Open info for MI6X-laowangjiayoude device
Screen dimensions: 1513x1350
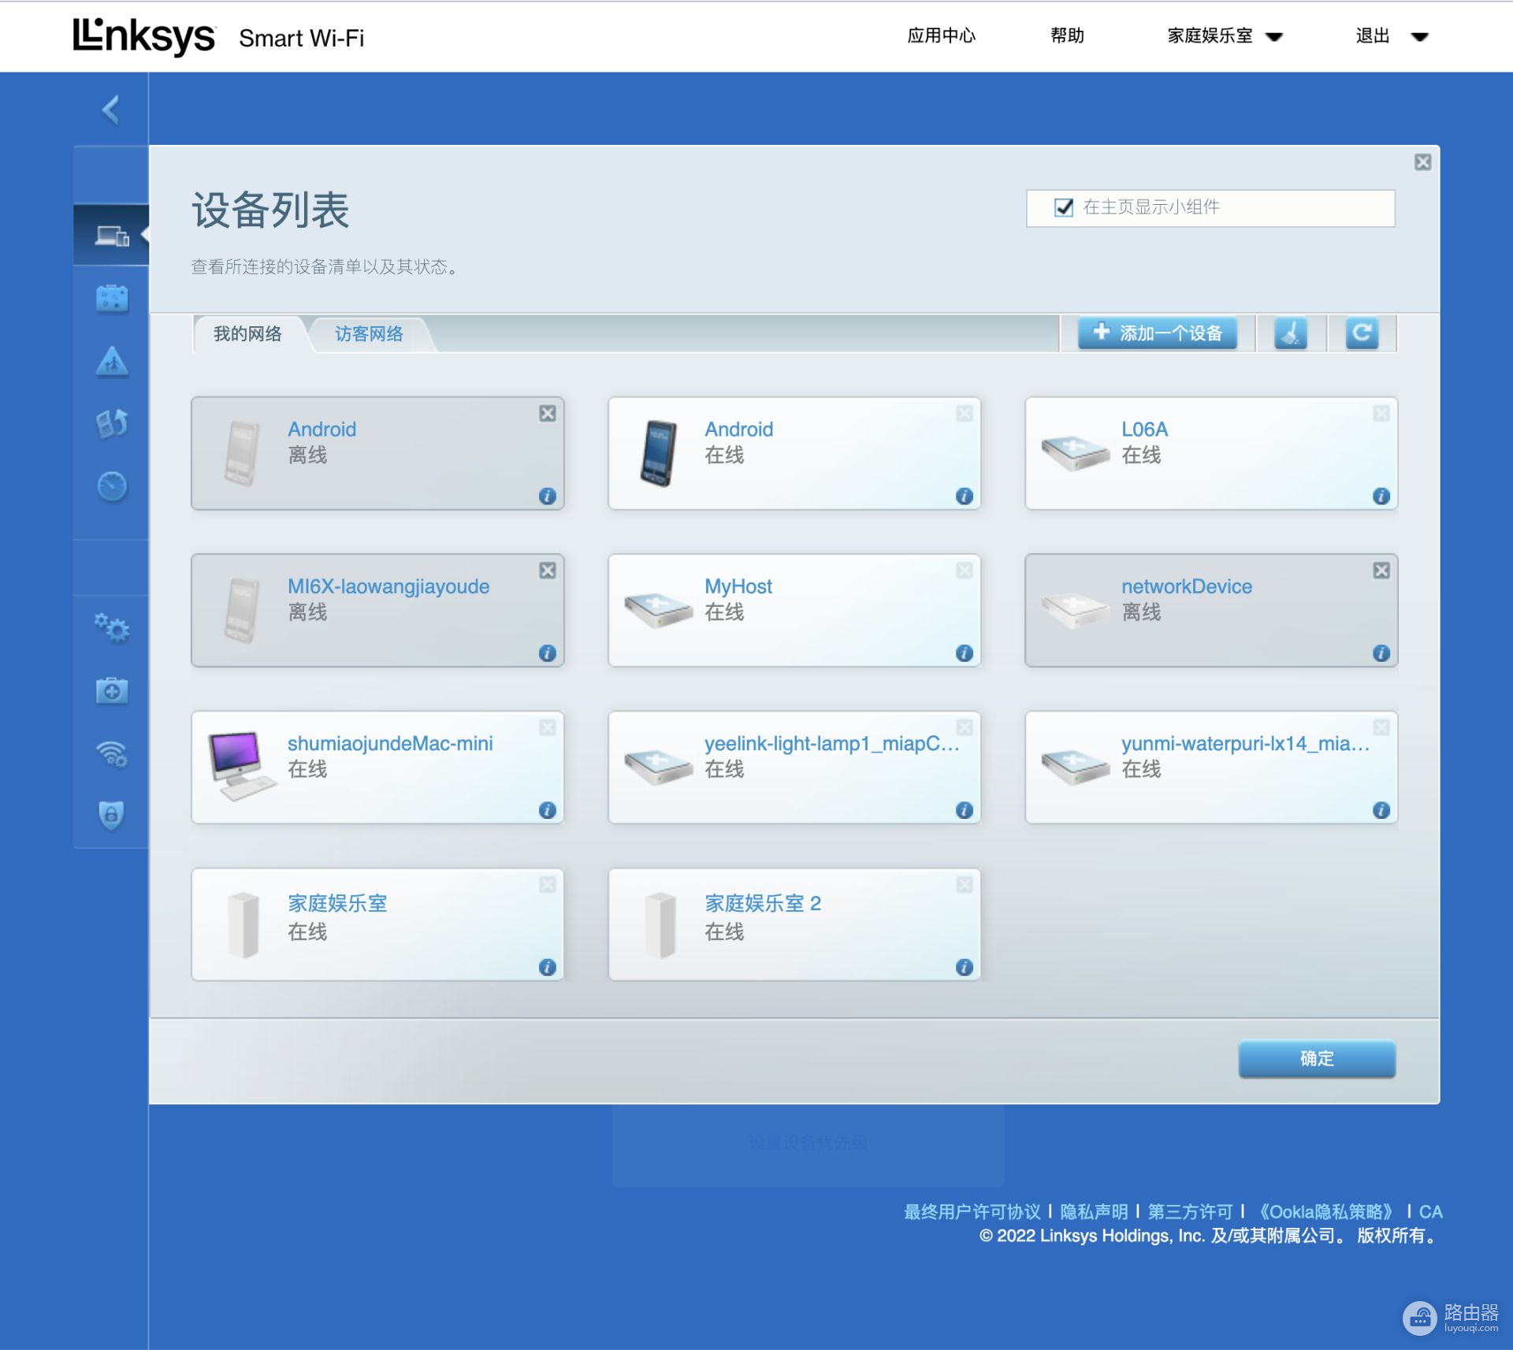(548, 653)
